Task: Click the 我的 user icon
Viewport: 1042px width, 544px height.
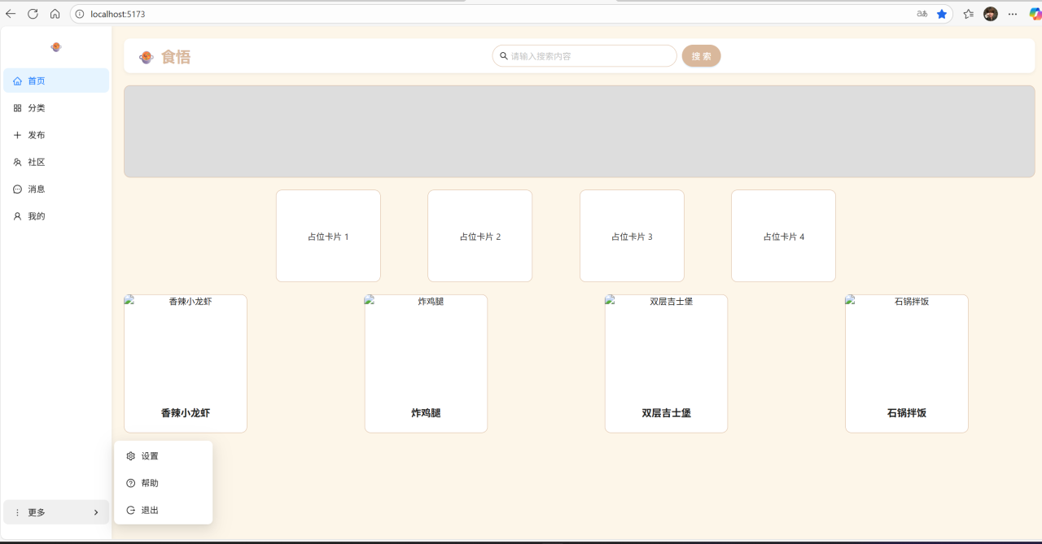Action: (x=17, y=216)
